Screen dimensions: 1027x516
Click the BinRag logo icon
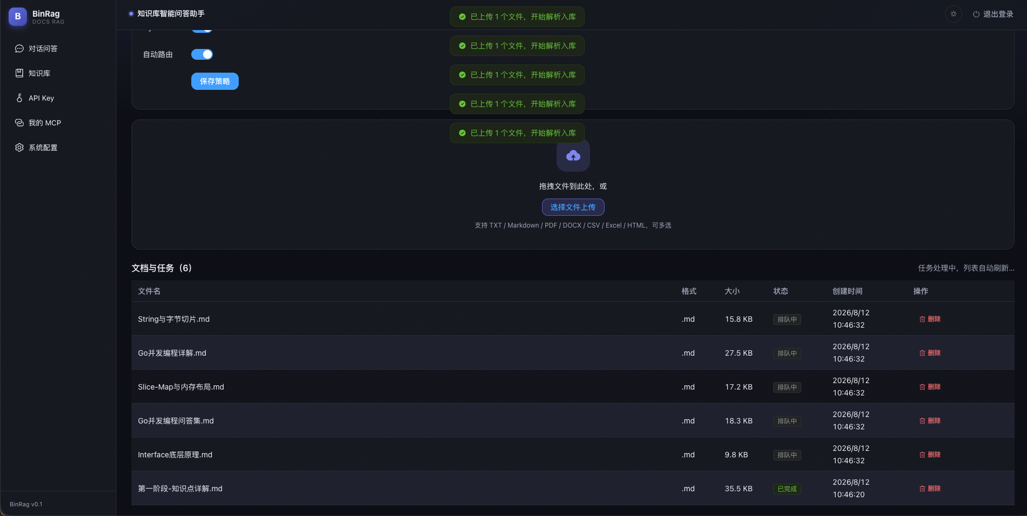click(x=18, y=17)
